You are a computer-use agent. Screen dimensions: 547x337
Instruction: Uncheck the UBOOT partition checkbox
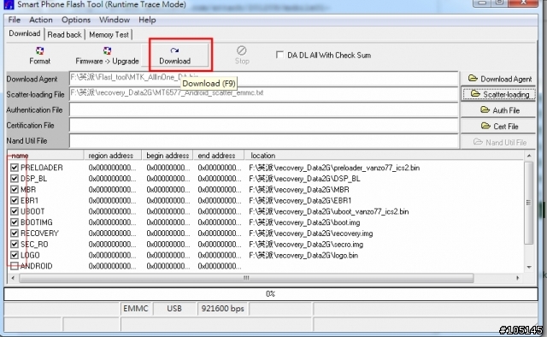[x=15, y=211]
